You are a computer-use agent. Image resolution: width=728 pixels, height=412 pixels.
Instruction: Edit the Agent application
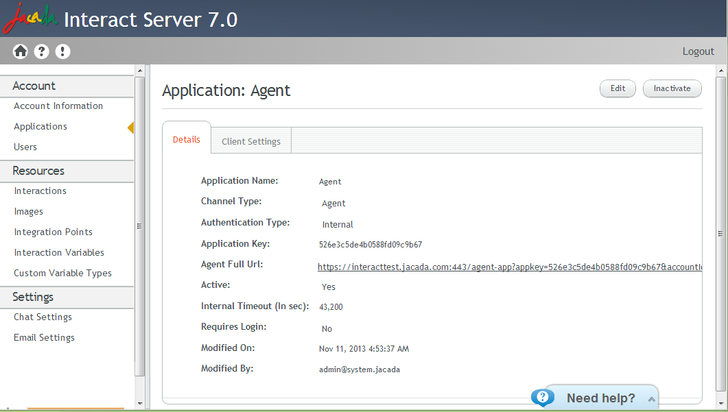click(x=618, y=88)
